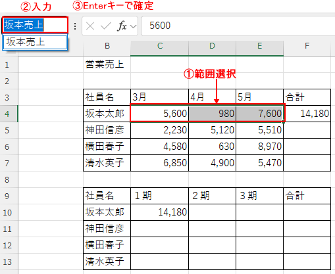
Task: Click the 横田春子 cell in row 12
Action: pos(107,245)
